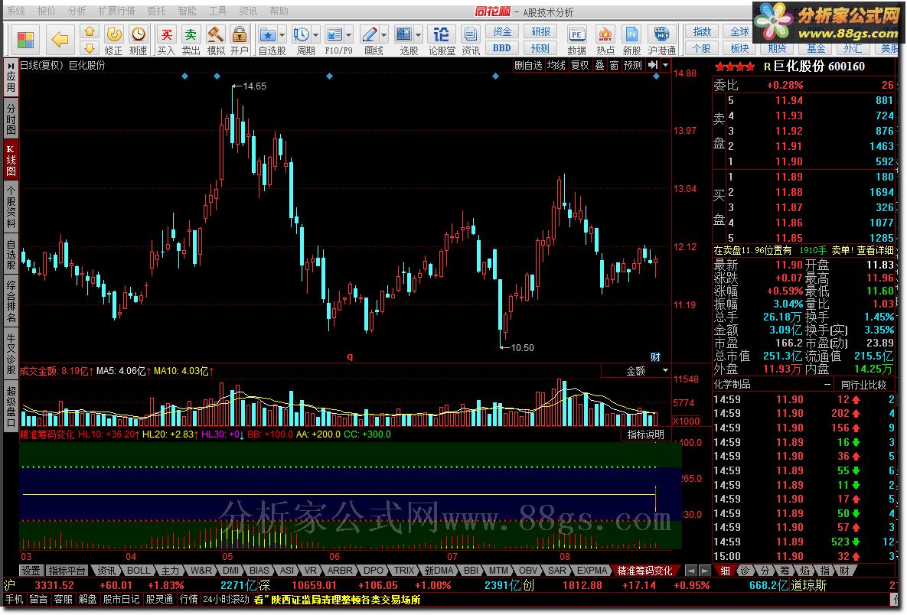907x615 pixels.
Task: Open the 新股 IPO icon
Action: (631, 40)
